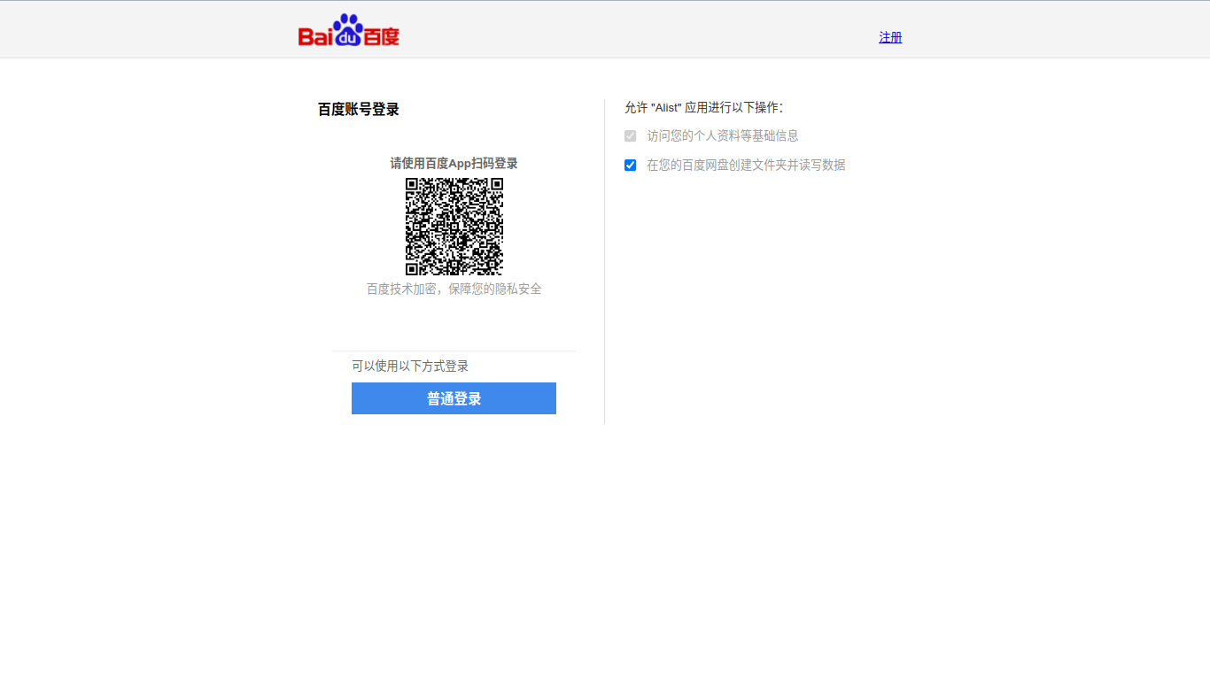Image resolution: width=1210 pixels, height=679 pixels.
Task: Click the 允许 "Alist" 应用进行以下操作 text
Action: click(x=704, y=108)
